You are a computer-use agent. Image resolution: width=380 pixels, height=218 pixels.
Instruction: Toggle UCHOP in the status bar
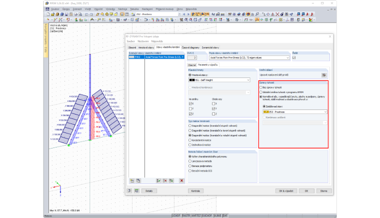click(176, 215)
